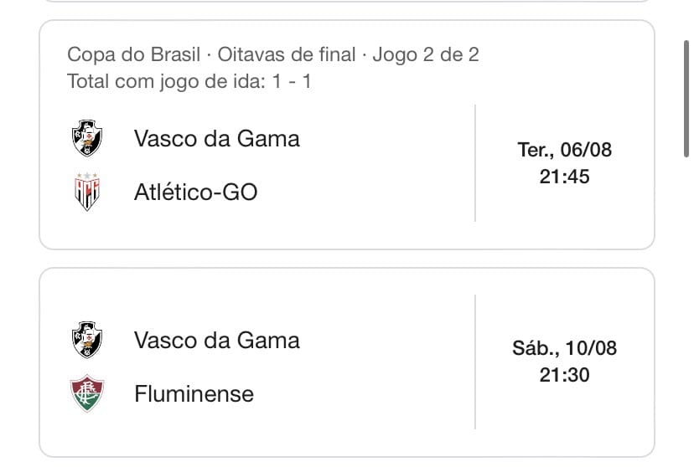Click divider line in the Atlético-GO match card
The image size is (694, 467).
point(475,163)
